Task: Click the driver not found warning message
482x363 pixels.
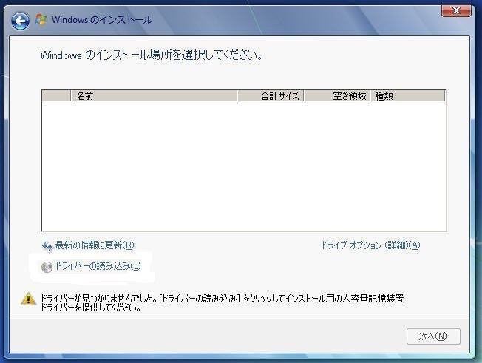Action: pyautogui.click(x=222, y=303)
